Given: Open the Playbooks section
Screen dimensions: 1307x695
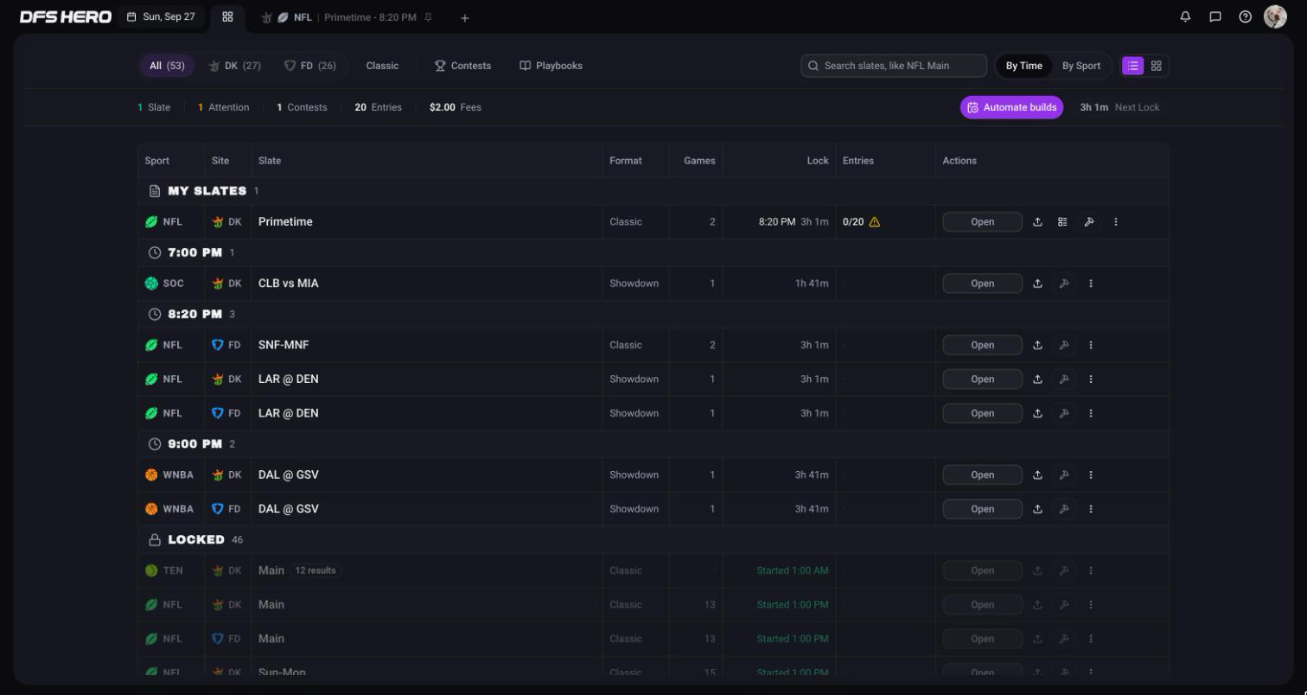Looking at the screenshot, I should pos(551,66).
